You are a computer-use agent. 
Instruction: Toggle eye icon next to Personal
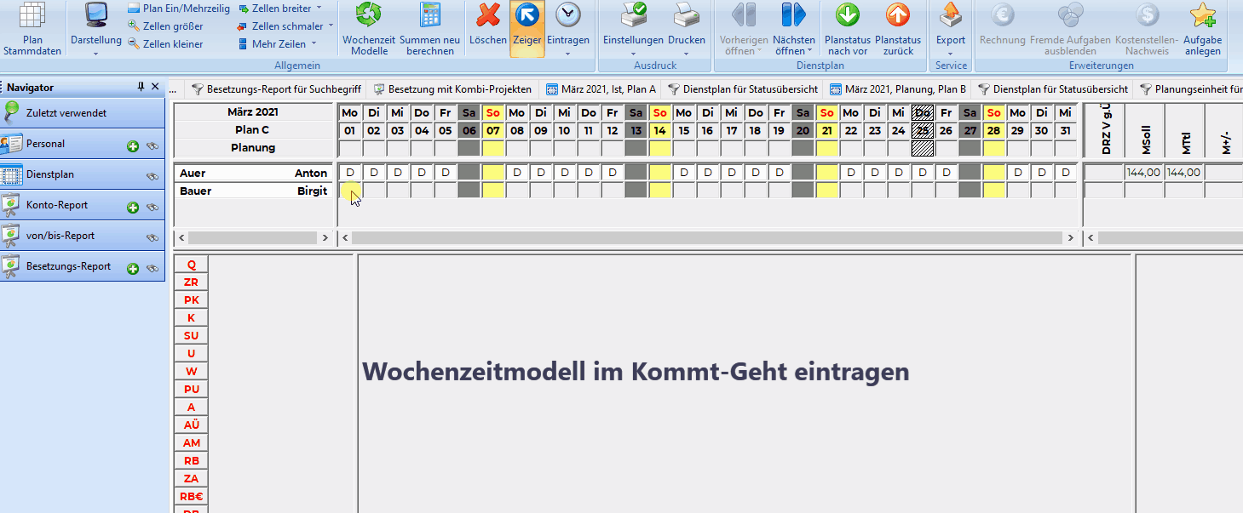pos(152,147)
